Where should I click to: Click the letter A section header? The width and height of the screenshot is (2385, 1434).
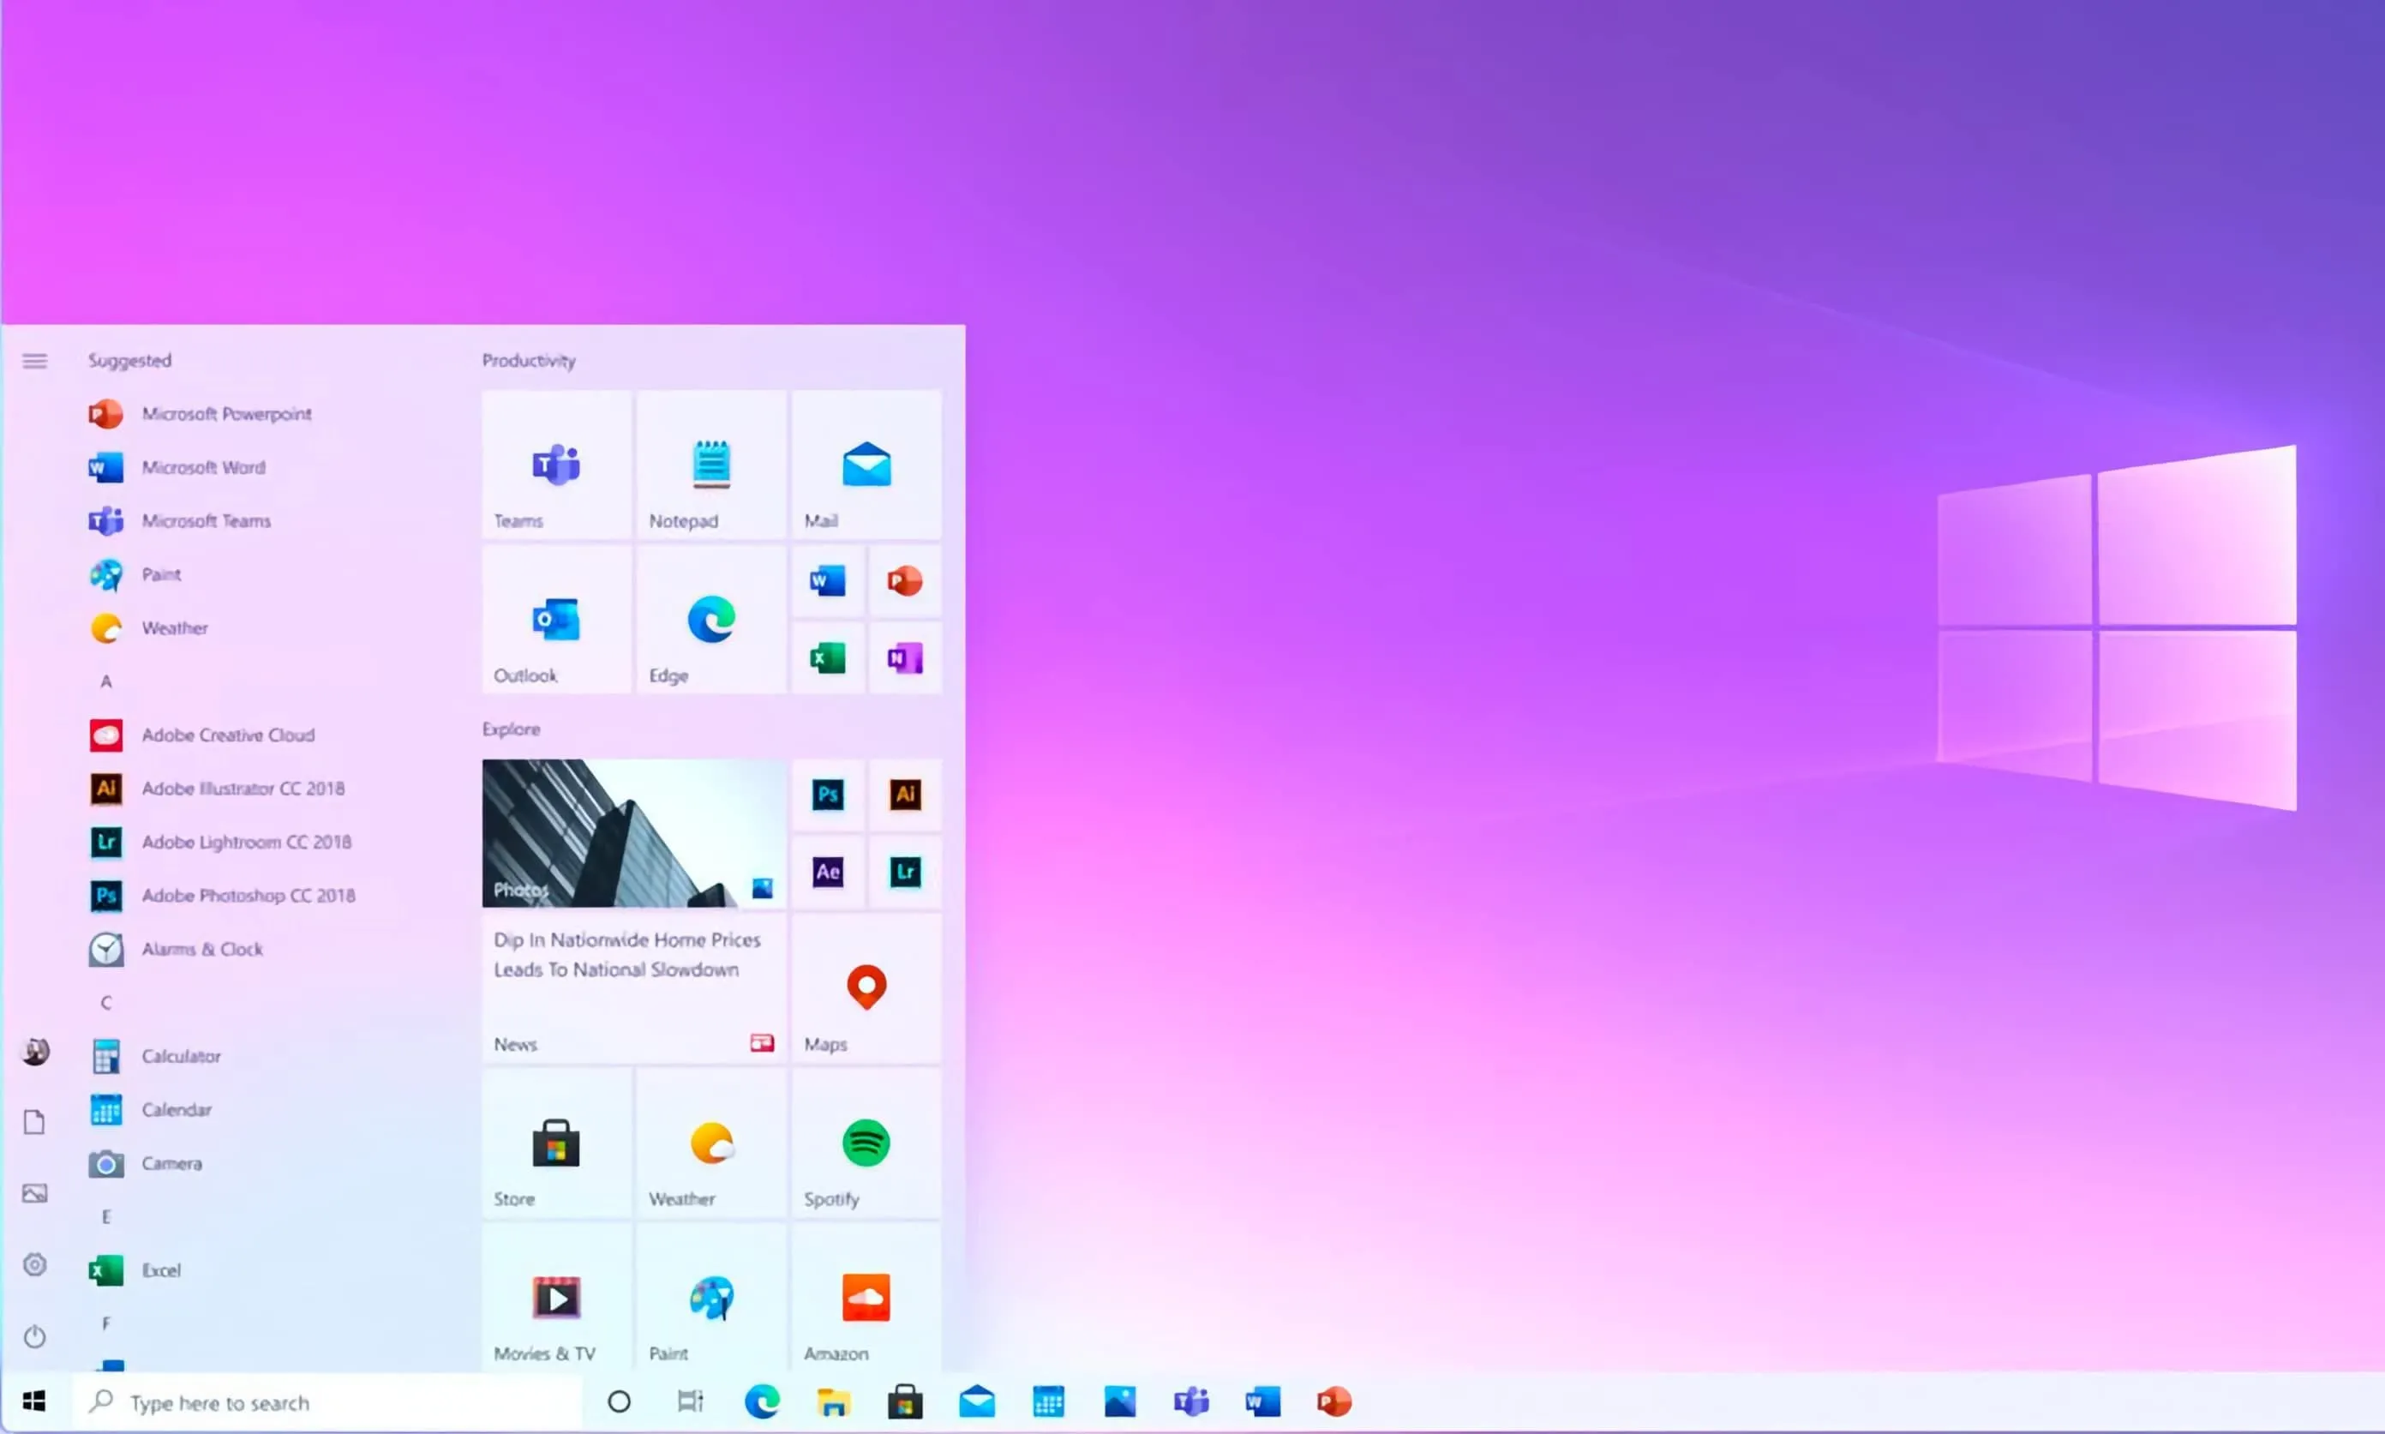point(106,681)
